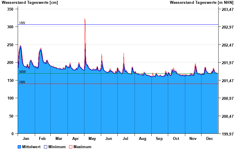Screen dimensions: 236x162
Task: Select the Maximum legend label text
Action: [x=82, y=147]
